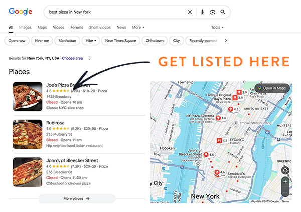The width and height of the screenshot is (301, 212).
Task: Open the Rubirosa listing title
Action: tap(55, 123)
